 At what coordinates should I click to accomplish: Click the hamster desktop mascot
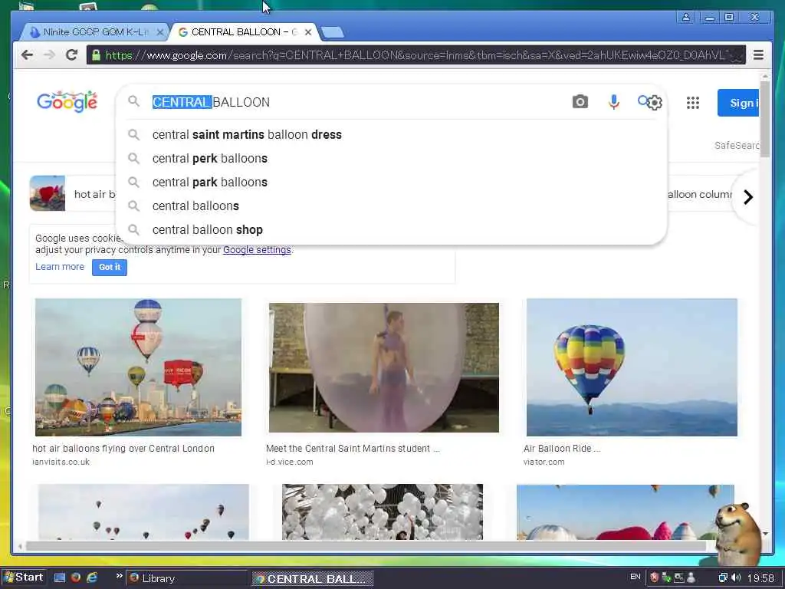[x=737, y=534]
